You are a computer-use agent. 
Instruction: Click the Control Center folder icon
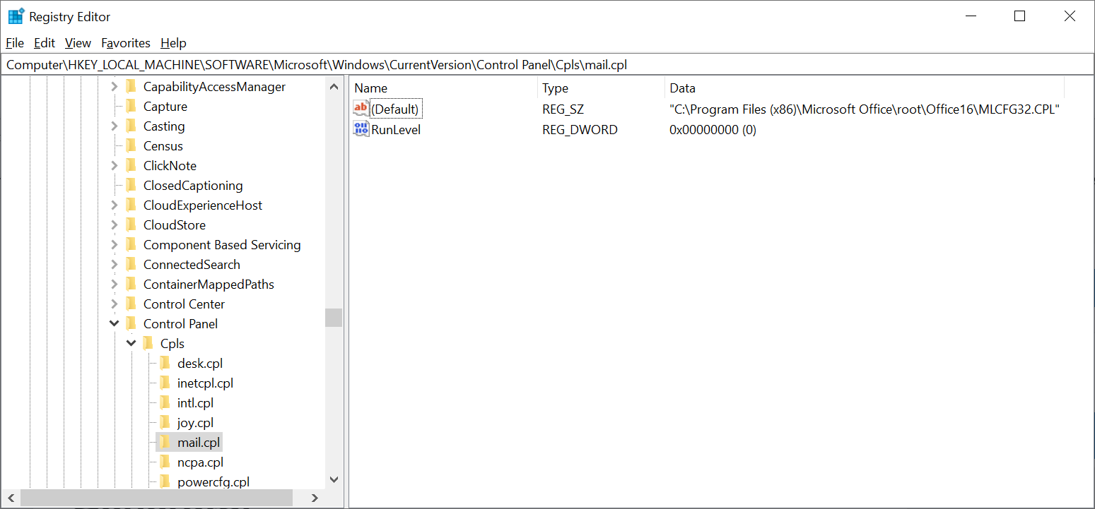point(131,304)
